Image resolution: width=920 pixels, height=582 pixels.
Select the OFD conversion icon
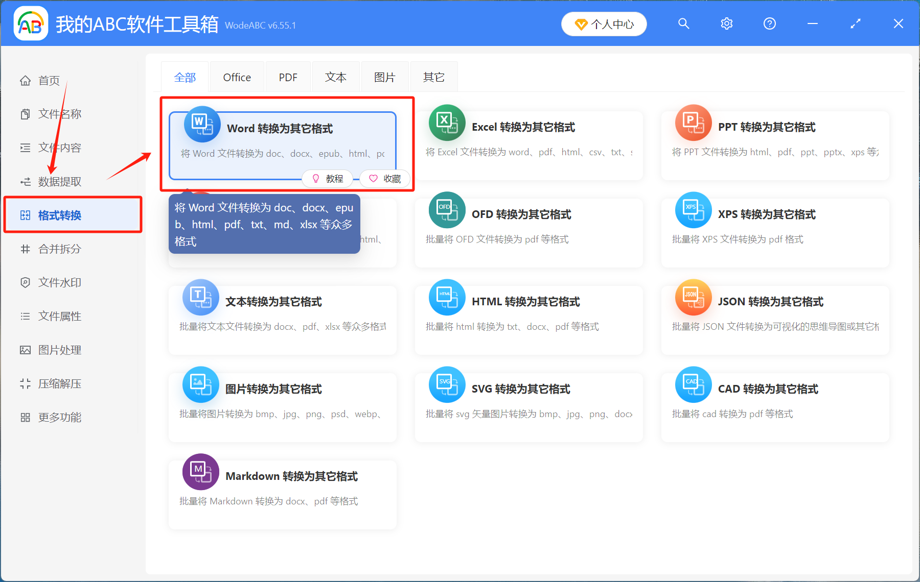click(447, 210)
